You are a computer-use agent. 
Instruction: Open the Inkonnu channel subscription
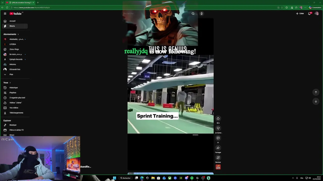pos(15,64)
